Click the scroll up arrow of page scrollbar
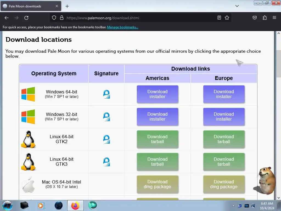The image size is (281, 211). pos(279,33)
